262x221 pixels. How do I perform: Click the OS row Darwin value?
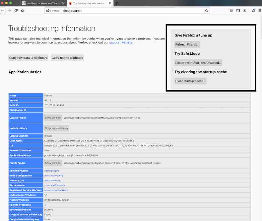108,146
